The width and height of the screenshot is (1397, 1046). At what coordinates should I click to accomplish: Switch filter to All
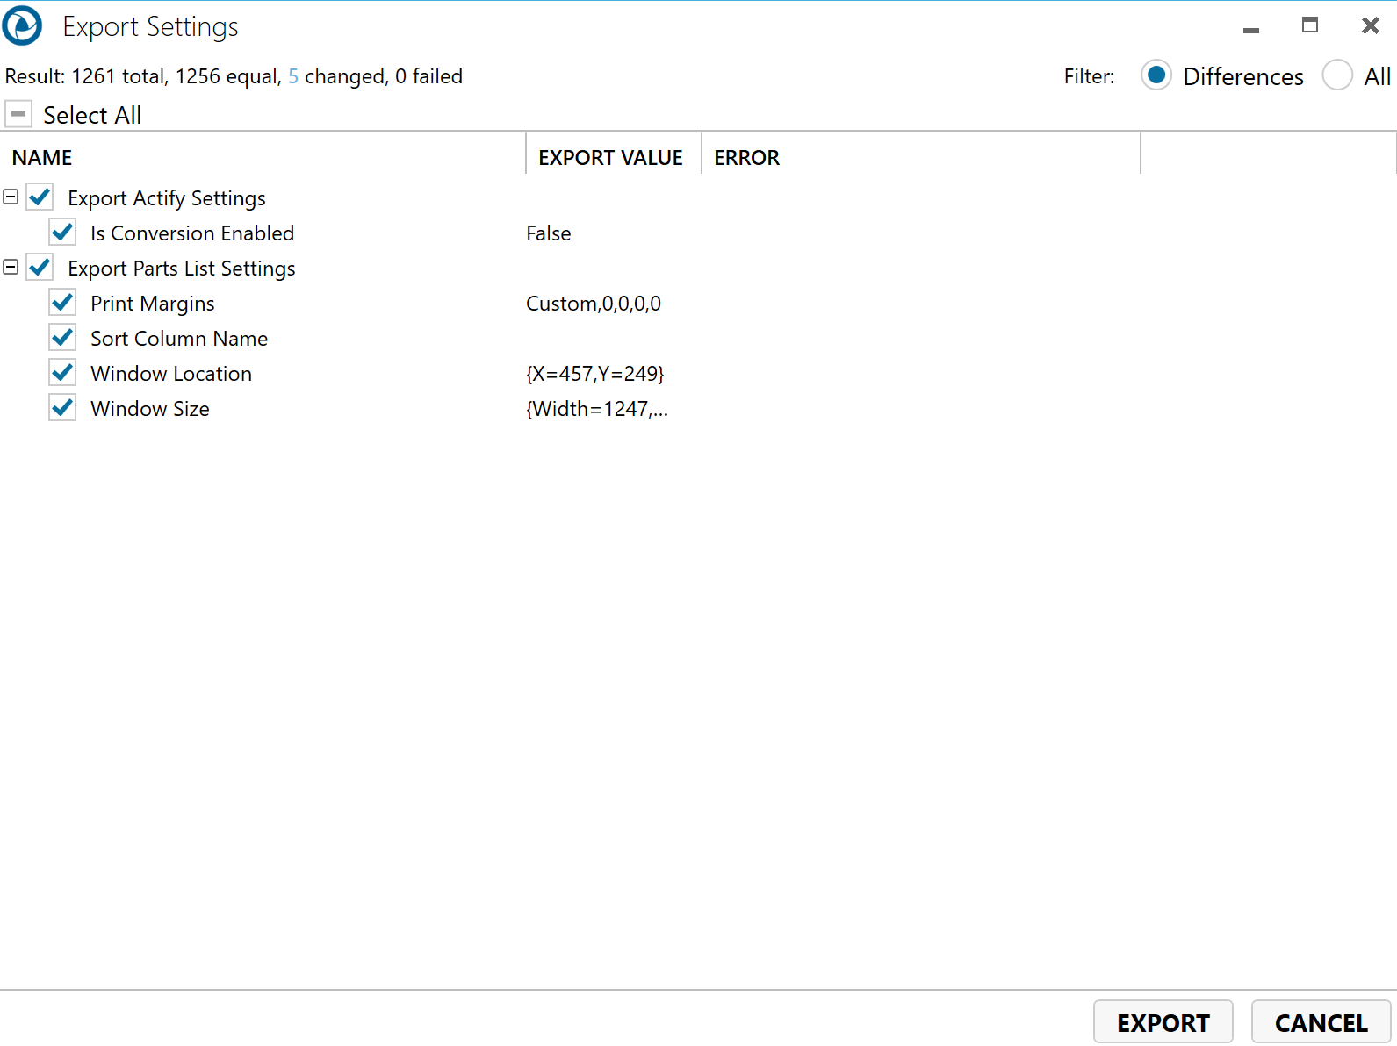point(1337,75)
